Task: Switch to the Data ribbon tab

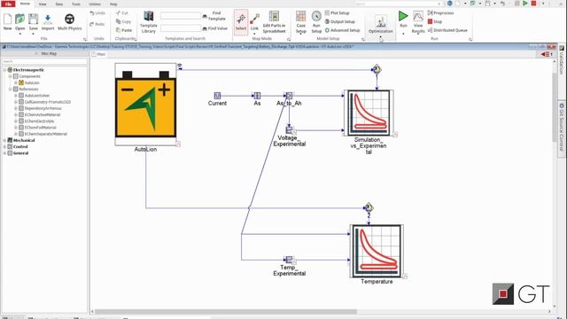Action: (59, 4)
